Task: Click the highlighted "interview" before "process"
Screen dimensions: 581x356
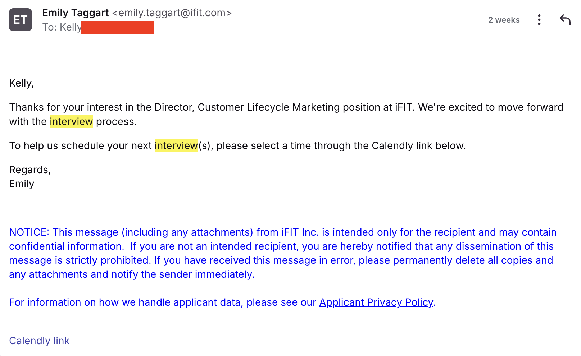Action: click(71, 122)
